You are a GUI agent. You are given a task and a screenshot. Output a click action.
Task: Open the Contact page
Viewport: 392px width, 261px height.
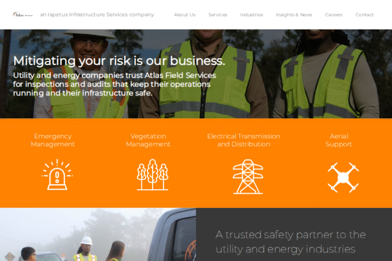364,15
